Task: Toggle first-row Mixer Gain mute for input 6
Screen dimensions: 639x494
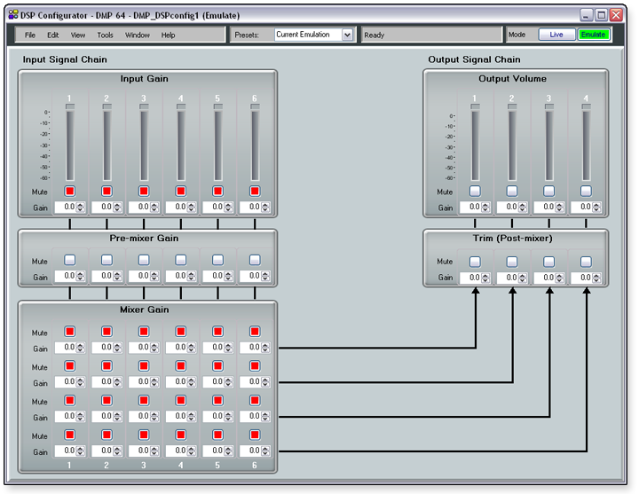Action: tap(255, 331)
